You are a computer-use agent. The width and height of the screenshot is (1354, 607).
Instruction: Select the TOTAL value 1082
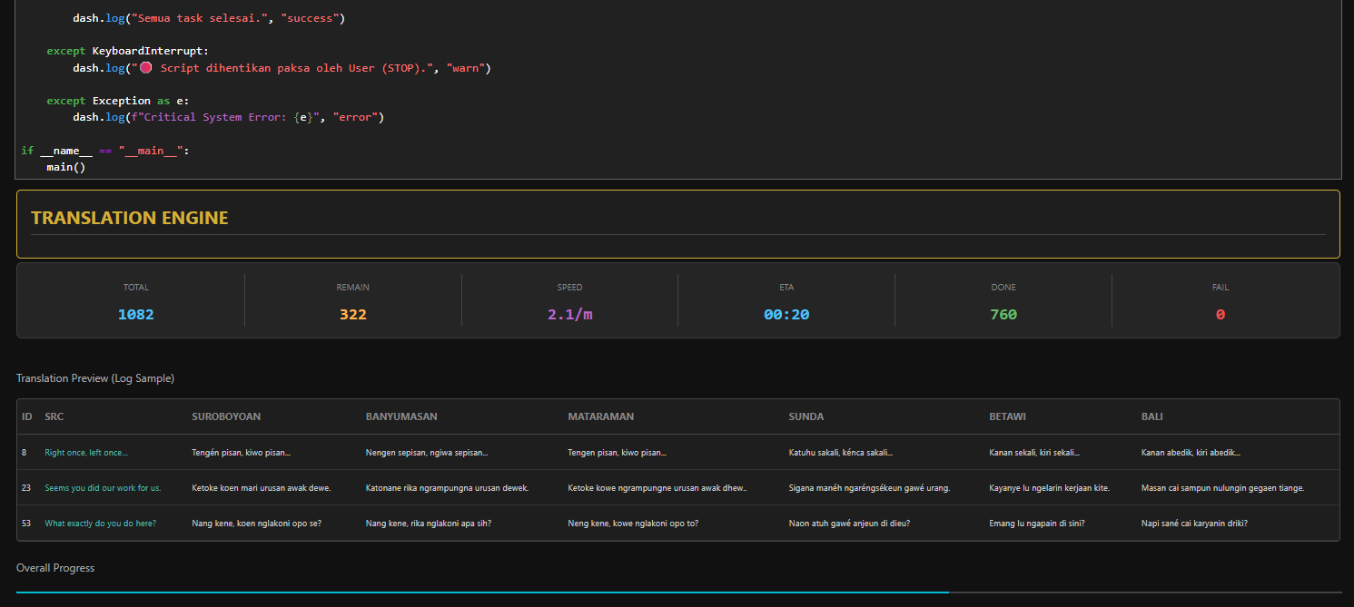point(136,315)
